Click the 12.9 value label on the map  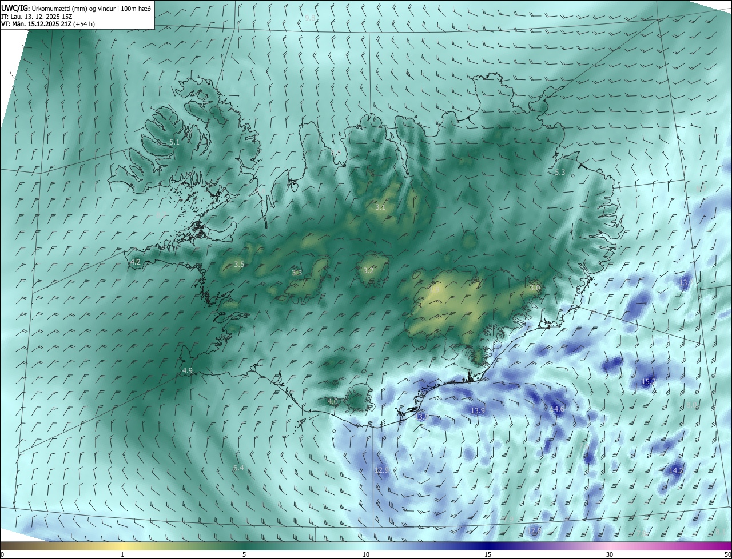381,470
